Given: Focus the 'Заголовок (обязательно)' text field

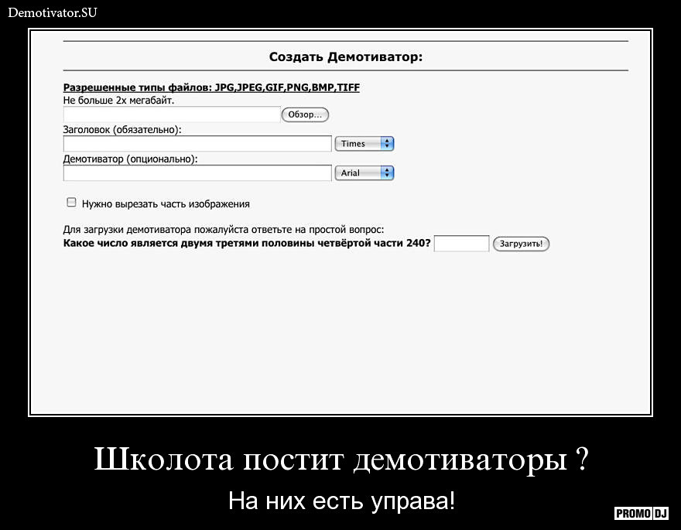Looking at the screenshot, I should point(197,144).
